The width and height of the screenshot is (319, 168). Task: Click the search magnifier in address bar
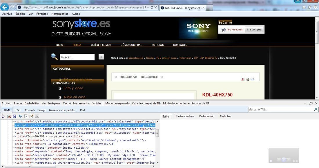pos(144,7)
